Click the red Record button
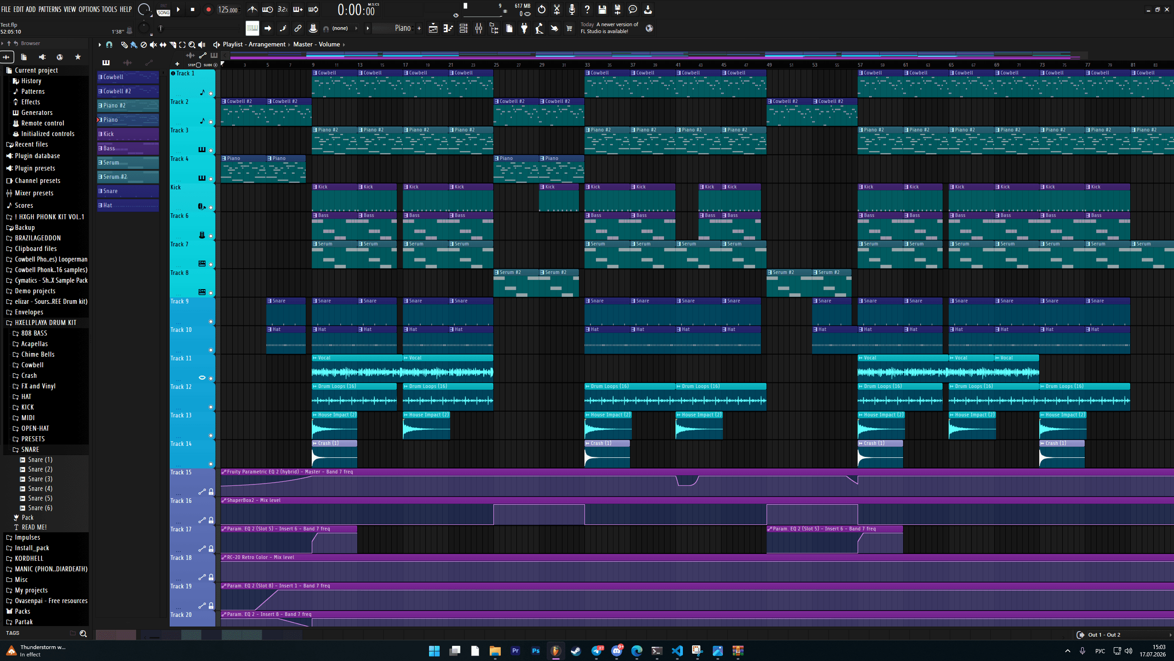The width and height of the screenshot is (1174, 661). coord(208,10)
